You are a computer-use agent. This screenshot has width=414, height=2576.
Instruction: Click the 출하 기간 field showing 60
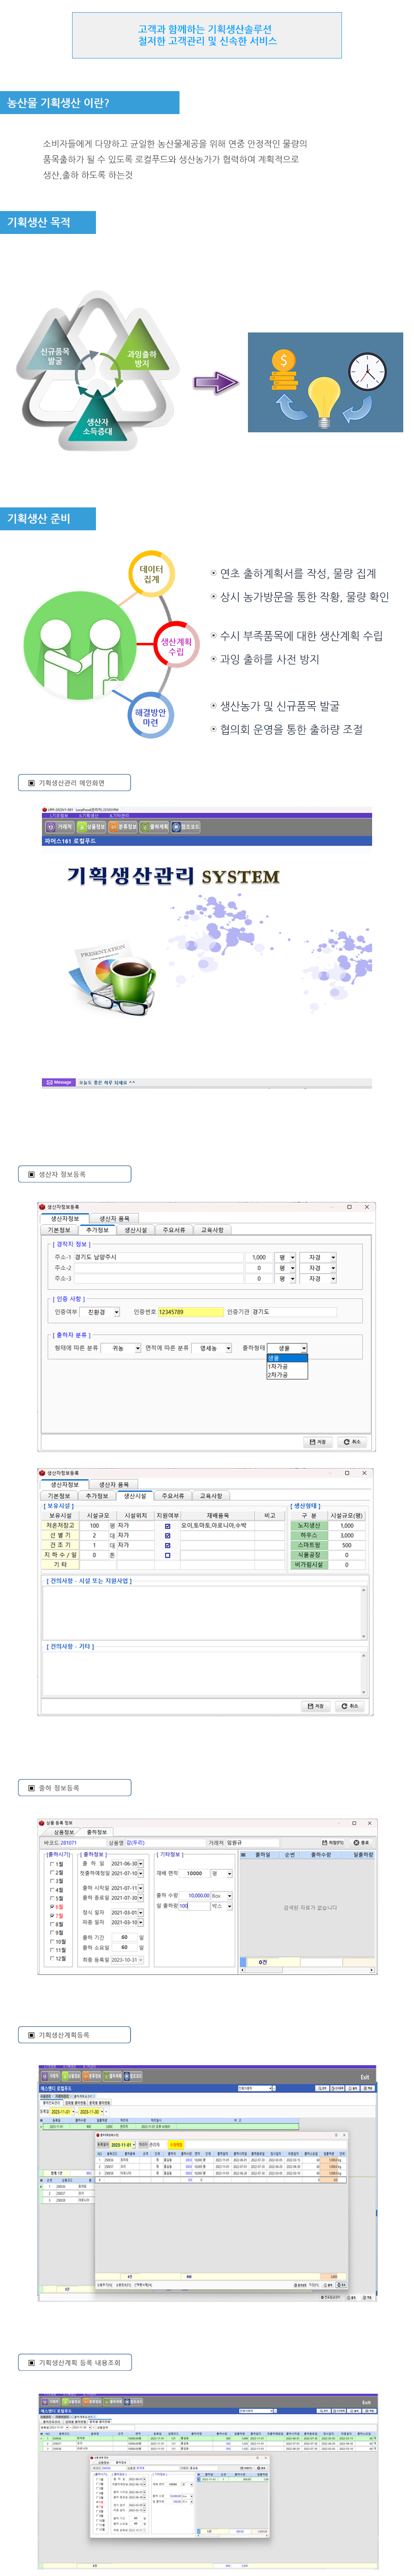pyautogui.click(x=126, y=1937)
